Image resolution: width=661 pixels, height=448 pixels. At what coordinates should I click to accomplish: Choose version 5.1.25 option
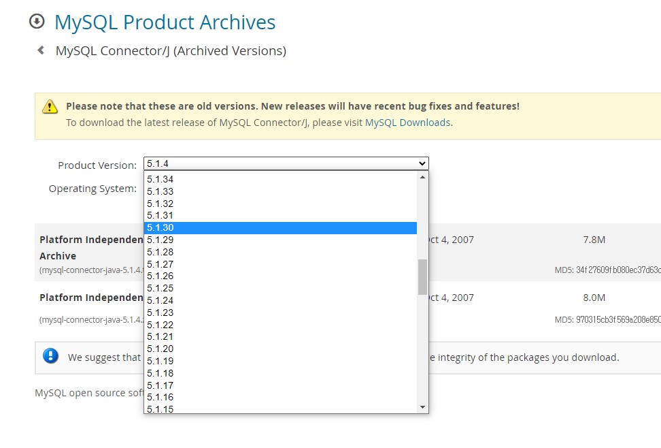(x=280, y=289)
